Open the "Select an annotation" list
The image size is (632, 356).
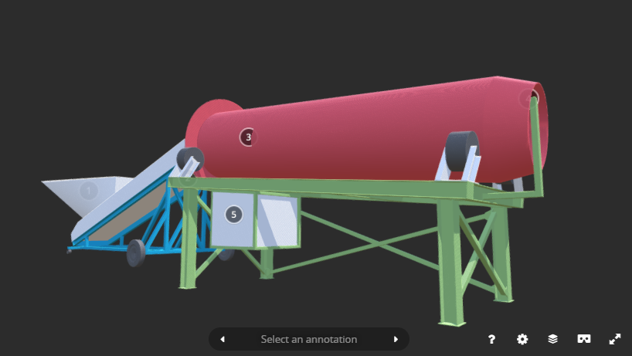309,339
